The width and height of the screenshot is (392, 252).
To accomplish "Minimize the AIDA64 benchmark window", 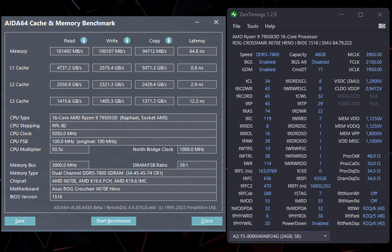I will 197,22.
